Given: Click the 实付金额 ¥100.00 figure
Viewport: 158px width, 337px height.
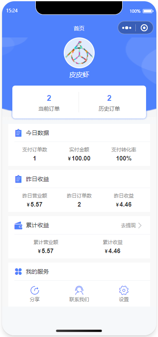Looking at the screenshot, I should click(x=79, y=158).
